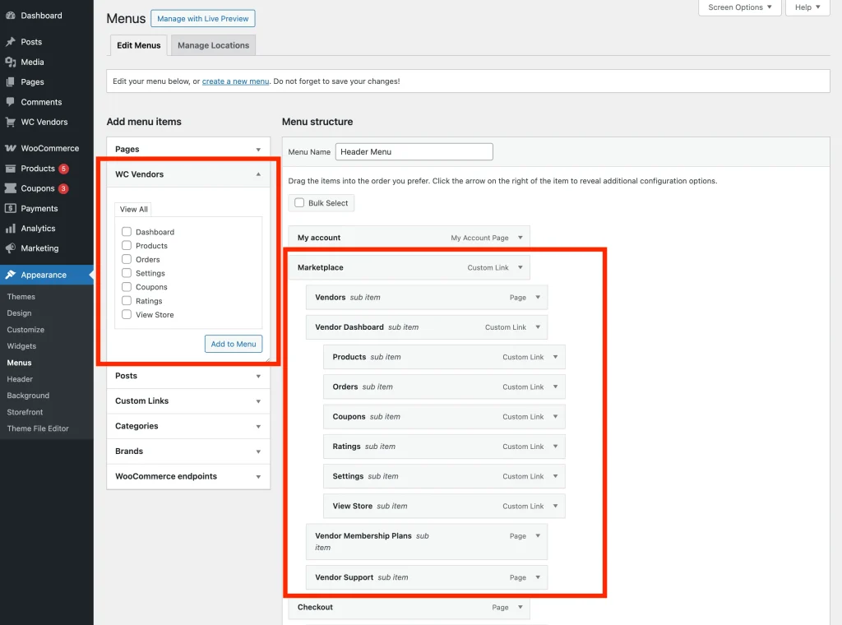Check the Ratings checkbox in WC Vendors
Image resolution: width=842 pixels, height=625 pixels.
[x=127, y=301]
